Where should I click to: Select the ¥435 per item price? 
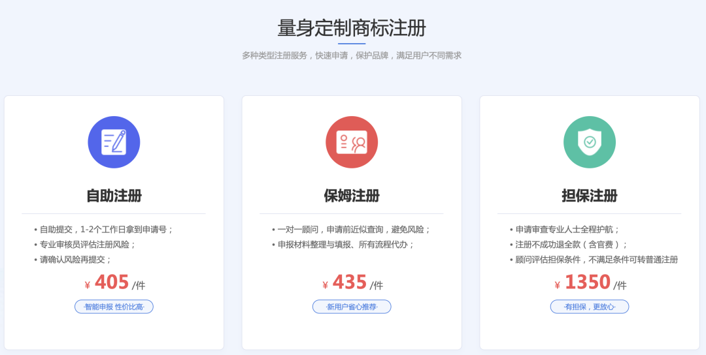(x=352, y=283)
